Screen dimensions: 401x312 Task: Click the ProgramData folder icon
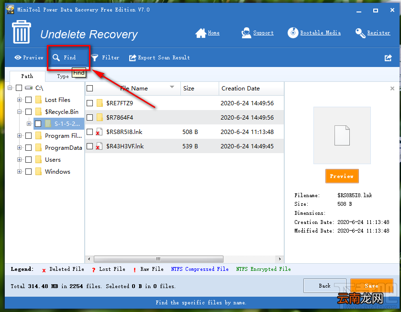pyautogui.click(x=38, y=147)
